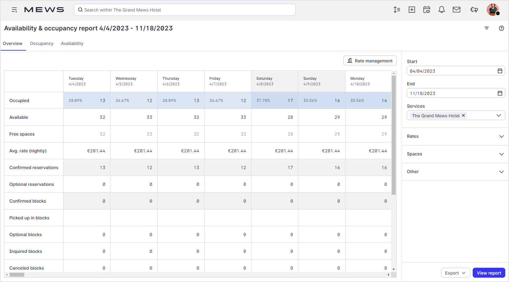Open Rate management
509x282 pixels.
point(370,60)
